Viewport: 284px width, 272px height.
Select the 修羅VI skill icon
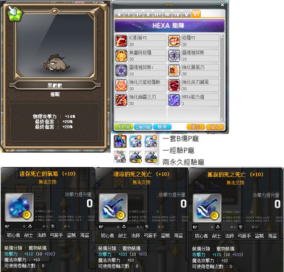174,41
